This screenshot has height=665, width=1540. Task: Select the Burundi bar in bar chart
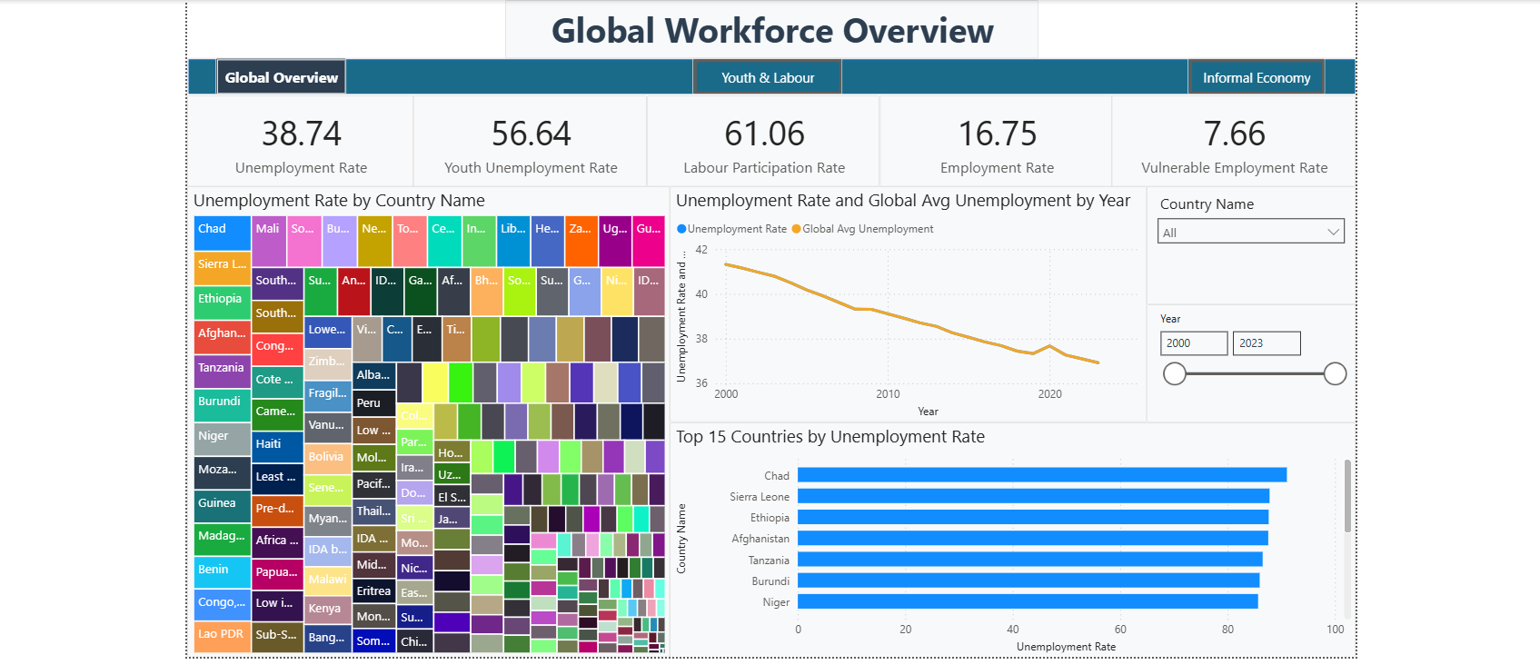pyautogui.click(x=1028, y=581)
